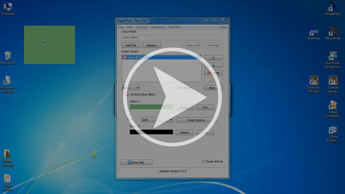The image size is (345, 194).
Task: Select the Documents Shortcut desktop icon
Action: point(8,84)
